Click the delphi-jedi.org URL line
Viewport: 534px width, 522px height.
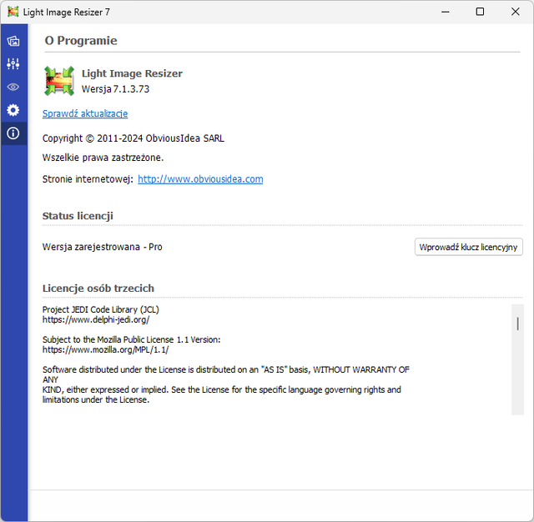(x=96, y=320)
